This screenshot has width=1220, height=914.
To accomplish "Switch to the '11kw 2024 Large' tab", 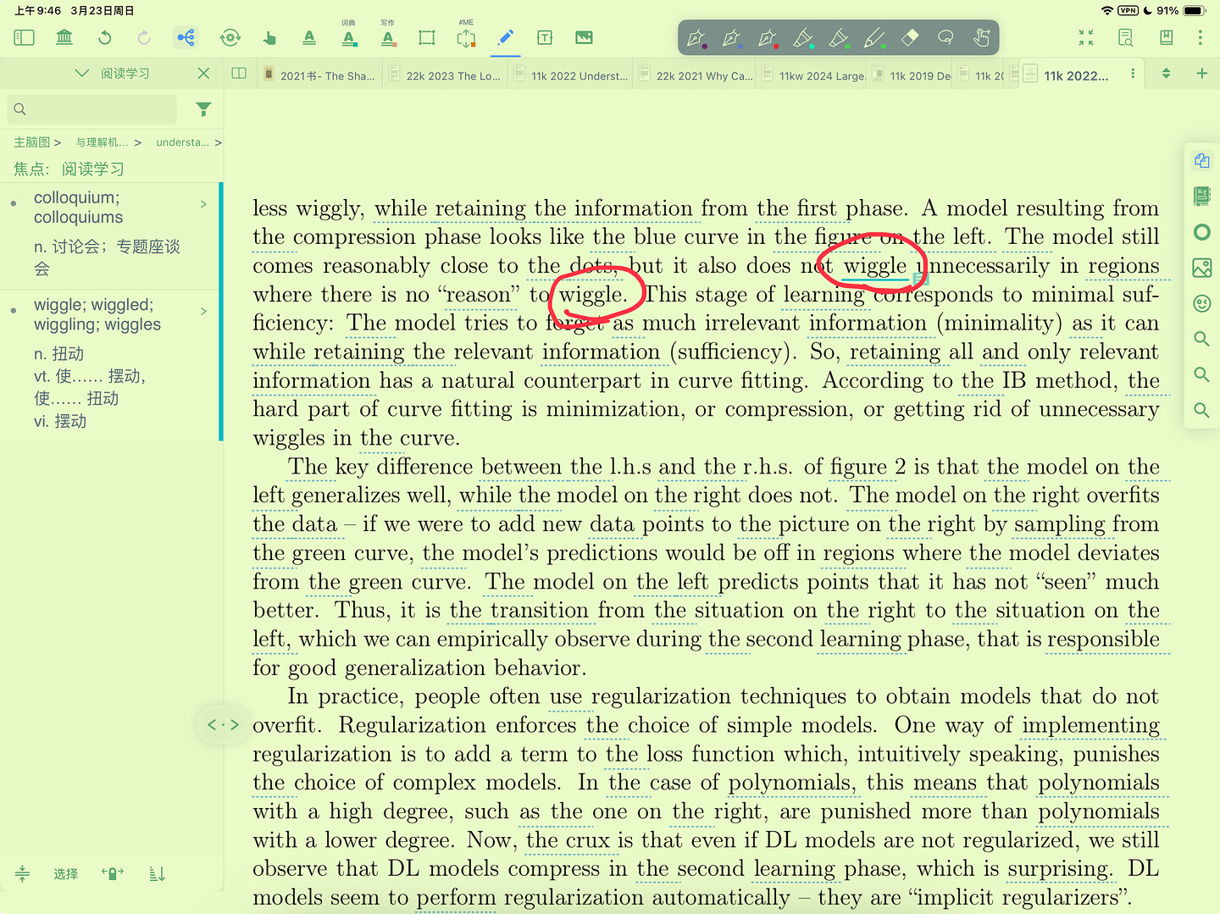I will pos(813,75).
